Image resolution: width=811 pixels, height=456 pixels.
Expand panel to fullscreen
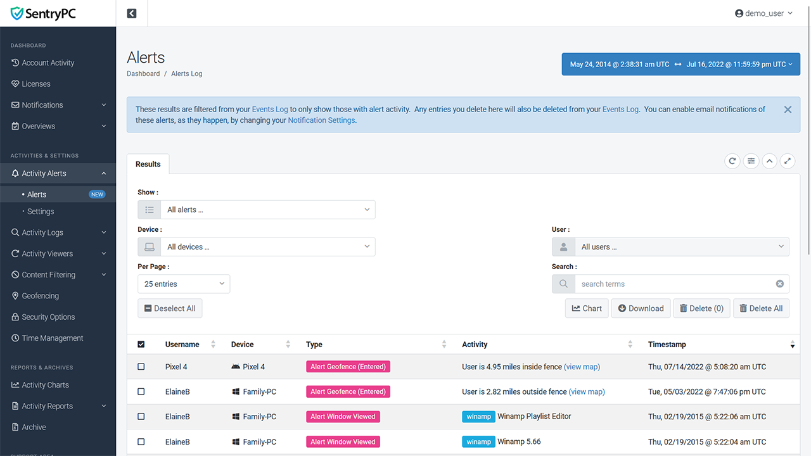(x=787, y=161)
